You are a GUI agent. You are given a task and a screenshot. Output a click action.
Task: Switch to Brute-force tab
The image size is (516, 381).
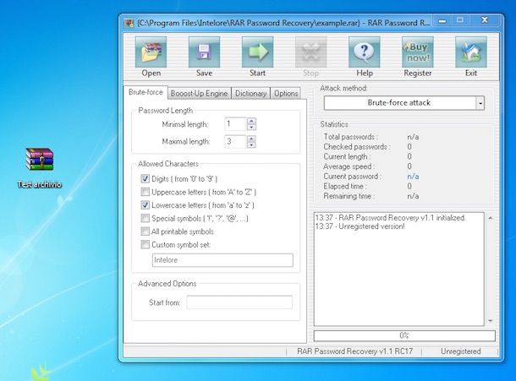(x=145, y=92)
